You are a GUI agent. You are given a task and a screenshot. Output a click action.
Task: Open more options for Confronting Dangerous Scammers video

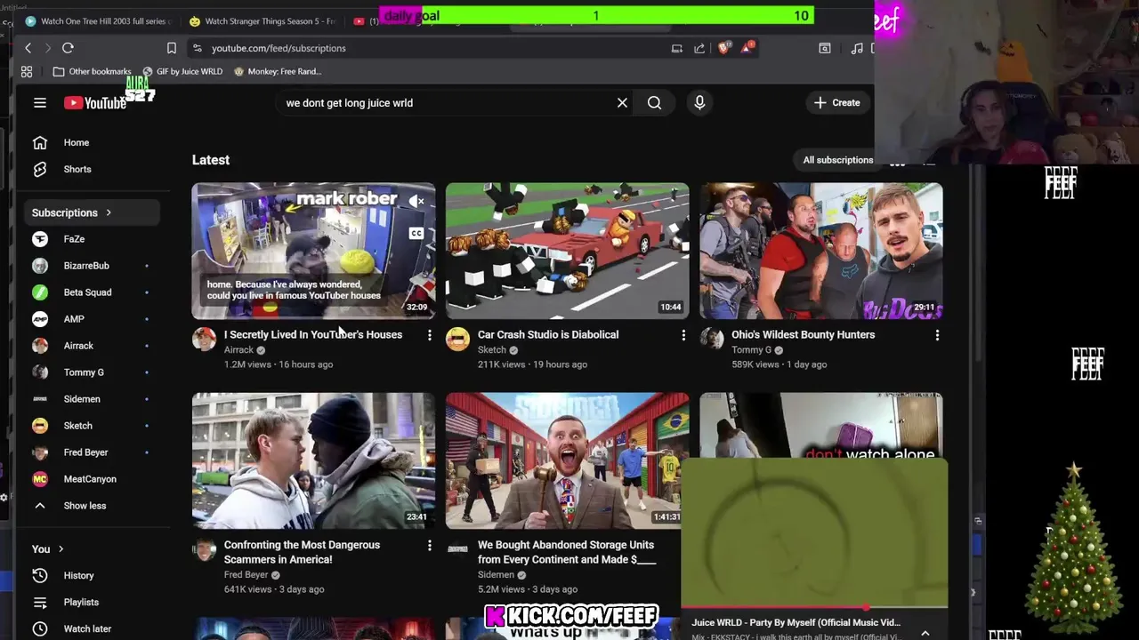coord(429,545)
